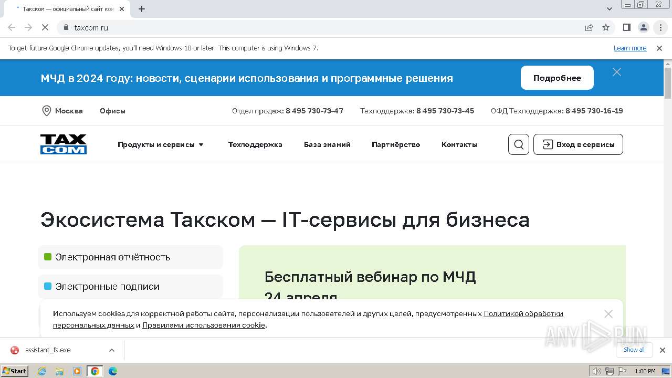672x378 pixels.
Task: Select Москва city link
Action: coord(69,111)
